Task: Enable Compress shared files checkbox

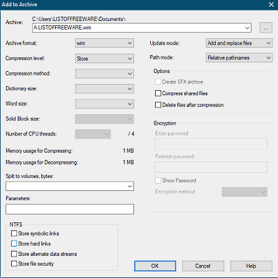Action: click(158, 93)
